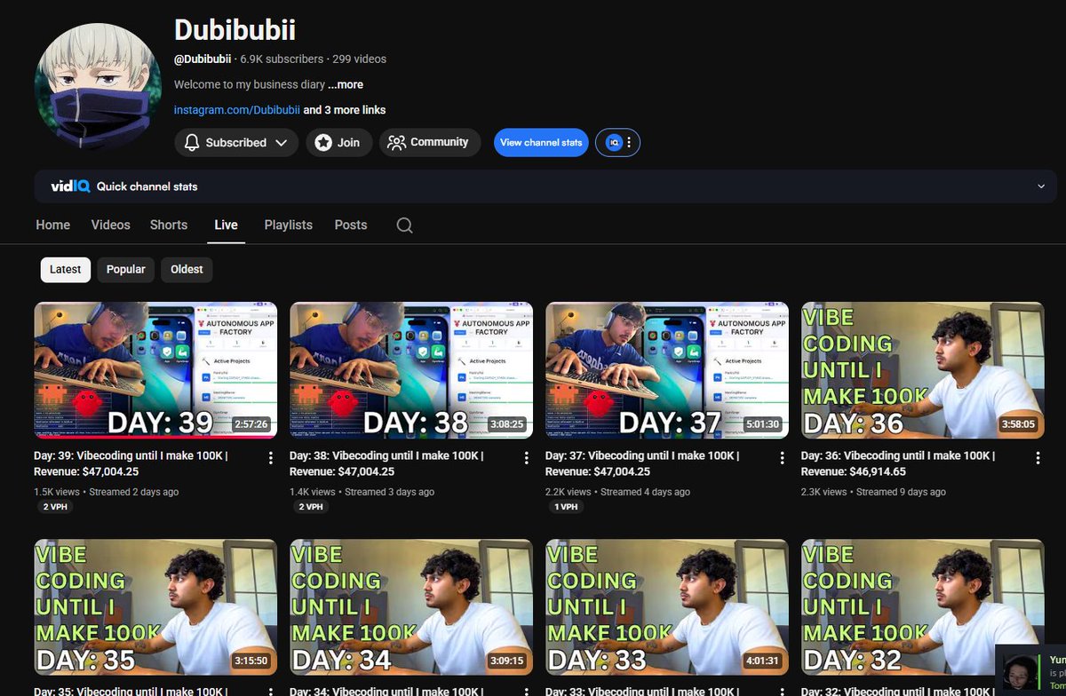Switch to the Playlists tab
The image size is (1066, 696).
289,225
